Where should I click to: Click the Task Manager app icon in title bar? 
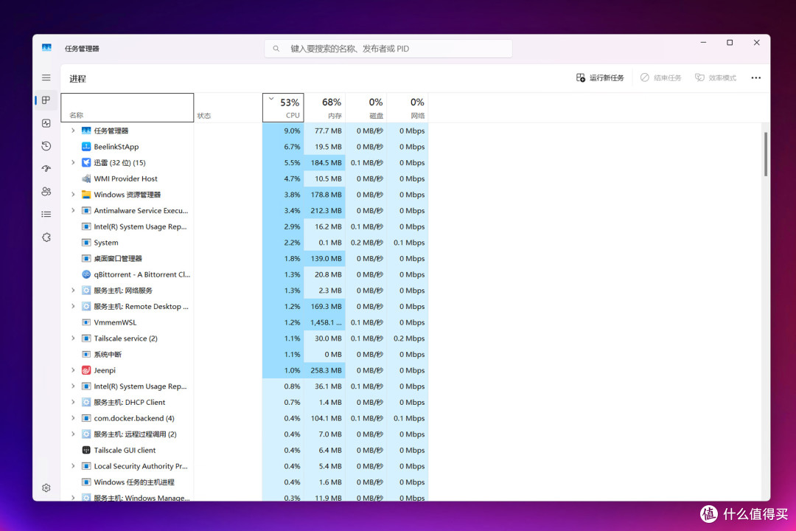pyautogui.click(x=46, y=48)
